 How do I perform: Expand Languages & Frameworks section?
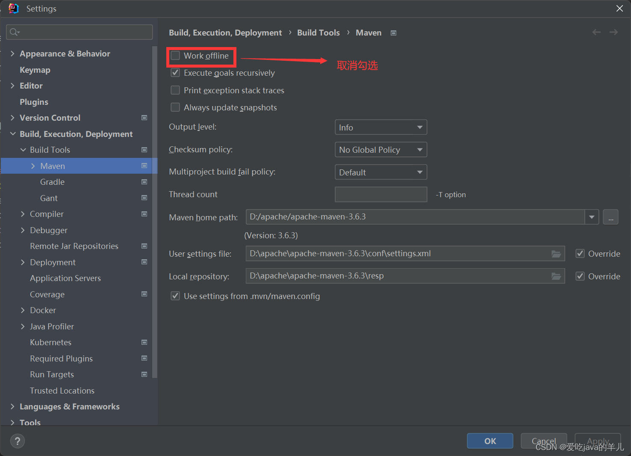tap(12, 406)
